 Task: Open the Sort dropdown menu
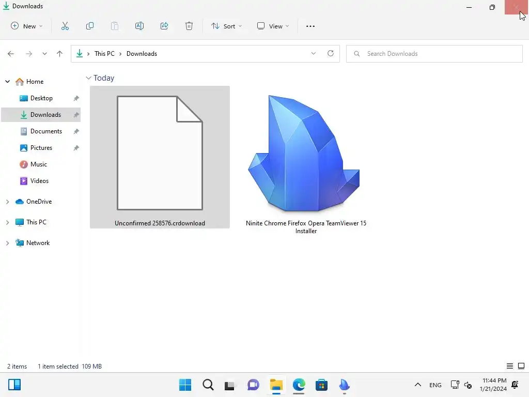tap(226, 26)
